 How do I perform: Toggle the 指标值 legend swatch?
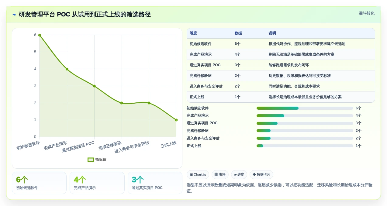(91, 160)
